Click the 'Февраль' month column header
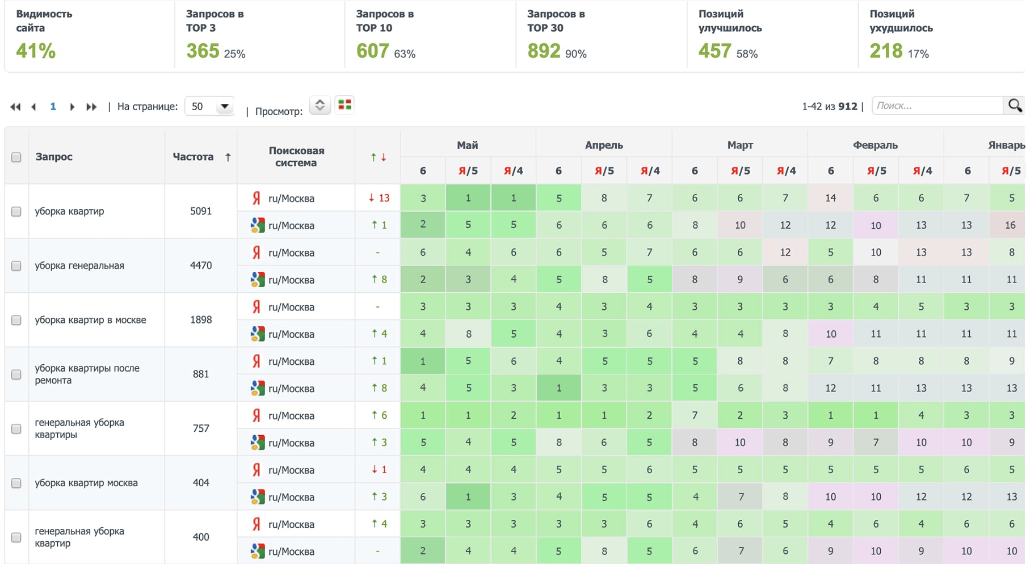Screen dimensions: 1026x564 pyautogui.click(x=875, y=145)
